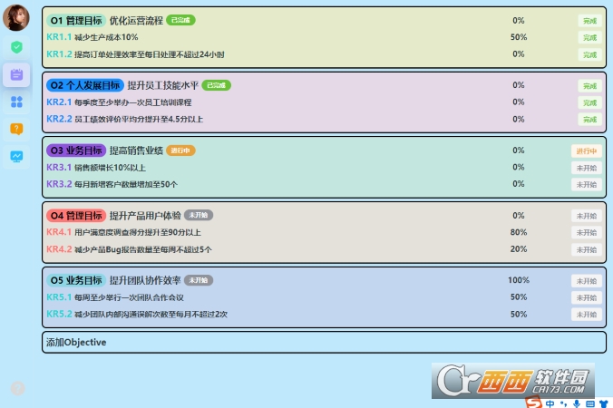Click the 进行中 badge on O3
The width and height of the screenshot is (613, 408).
point(180,151)
